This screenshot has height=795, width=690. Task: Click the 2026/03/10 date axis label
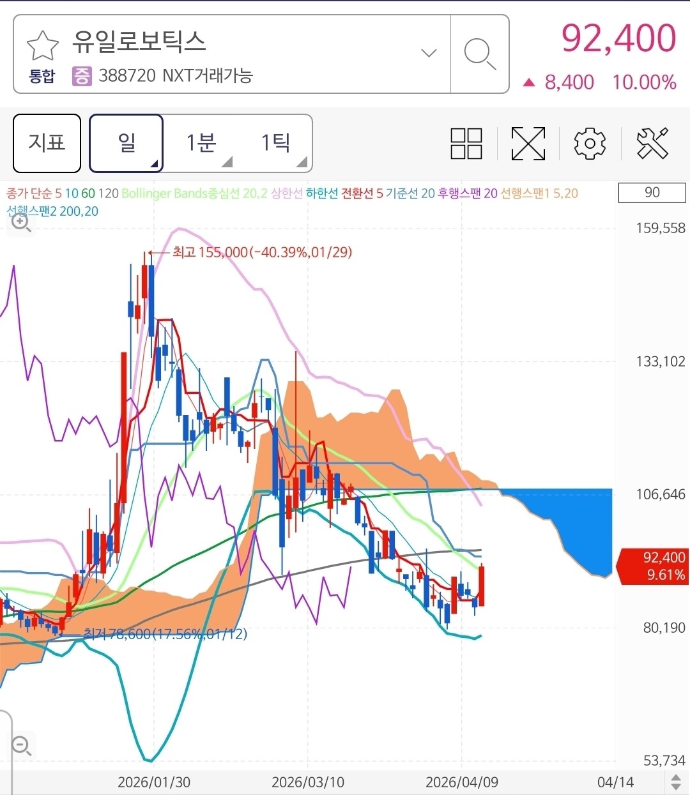tap(308, 782)
